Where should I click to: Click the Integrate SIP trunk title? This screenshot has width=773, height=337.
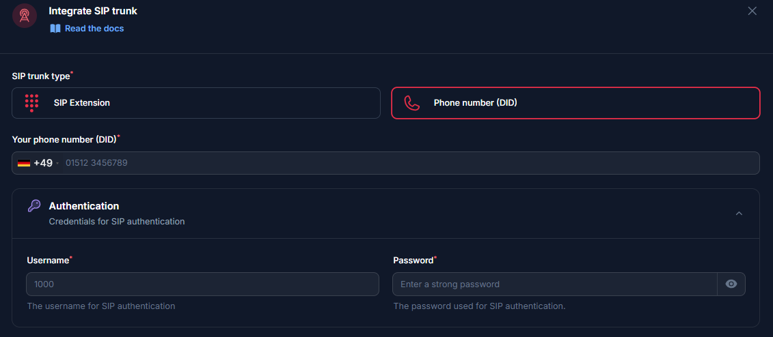[93, 11]
